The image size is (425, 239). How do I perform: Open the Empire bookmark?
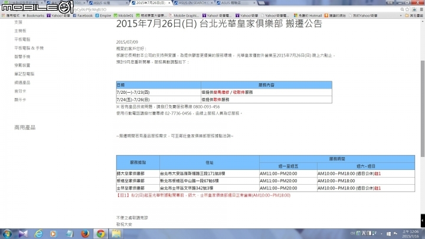coord(103,16)
